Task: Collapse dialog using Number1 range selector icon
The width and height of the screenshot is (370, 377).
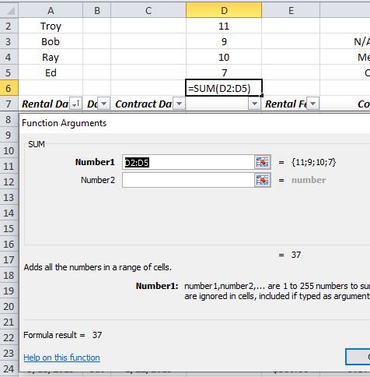Action: 262,162
